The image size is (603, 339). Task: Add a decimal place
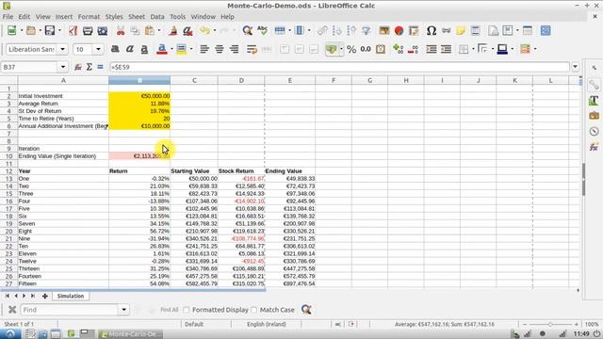click(398, 49)
